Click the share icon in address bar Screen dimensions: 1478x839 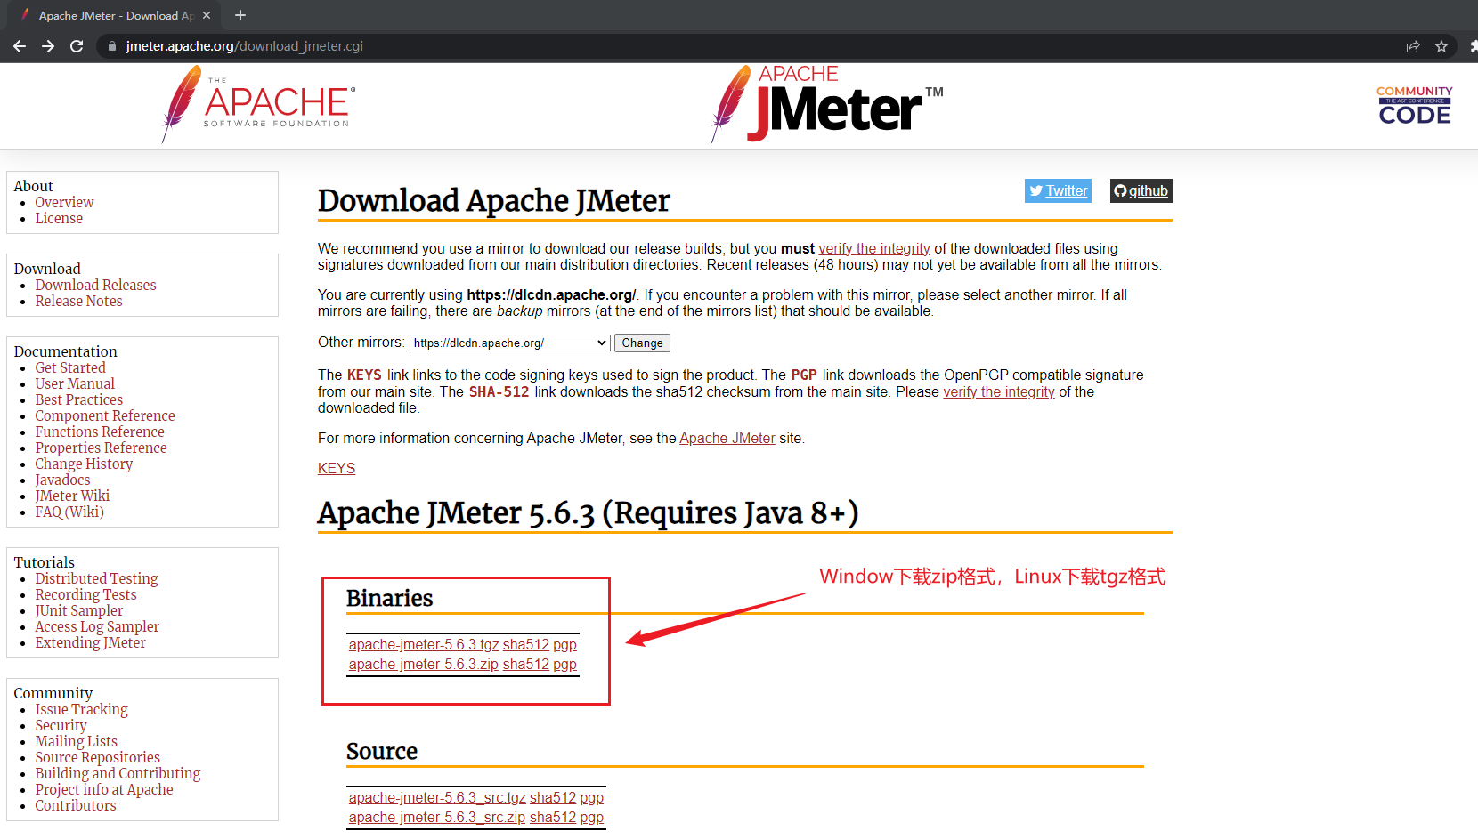pos(1413,46)
